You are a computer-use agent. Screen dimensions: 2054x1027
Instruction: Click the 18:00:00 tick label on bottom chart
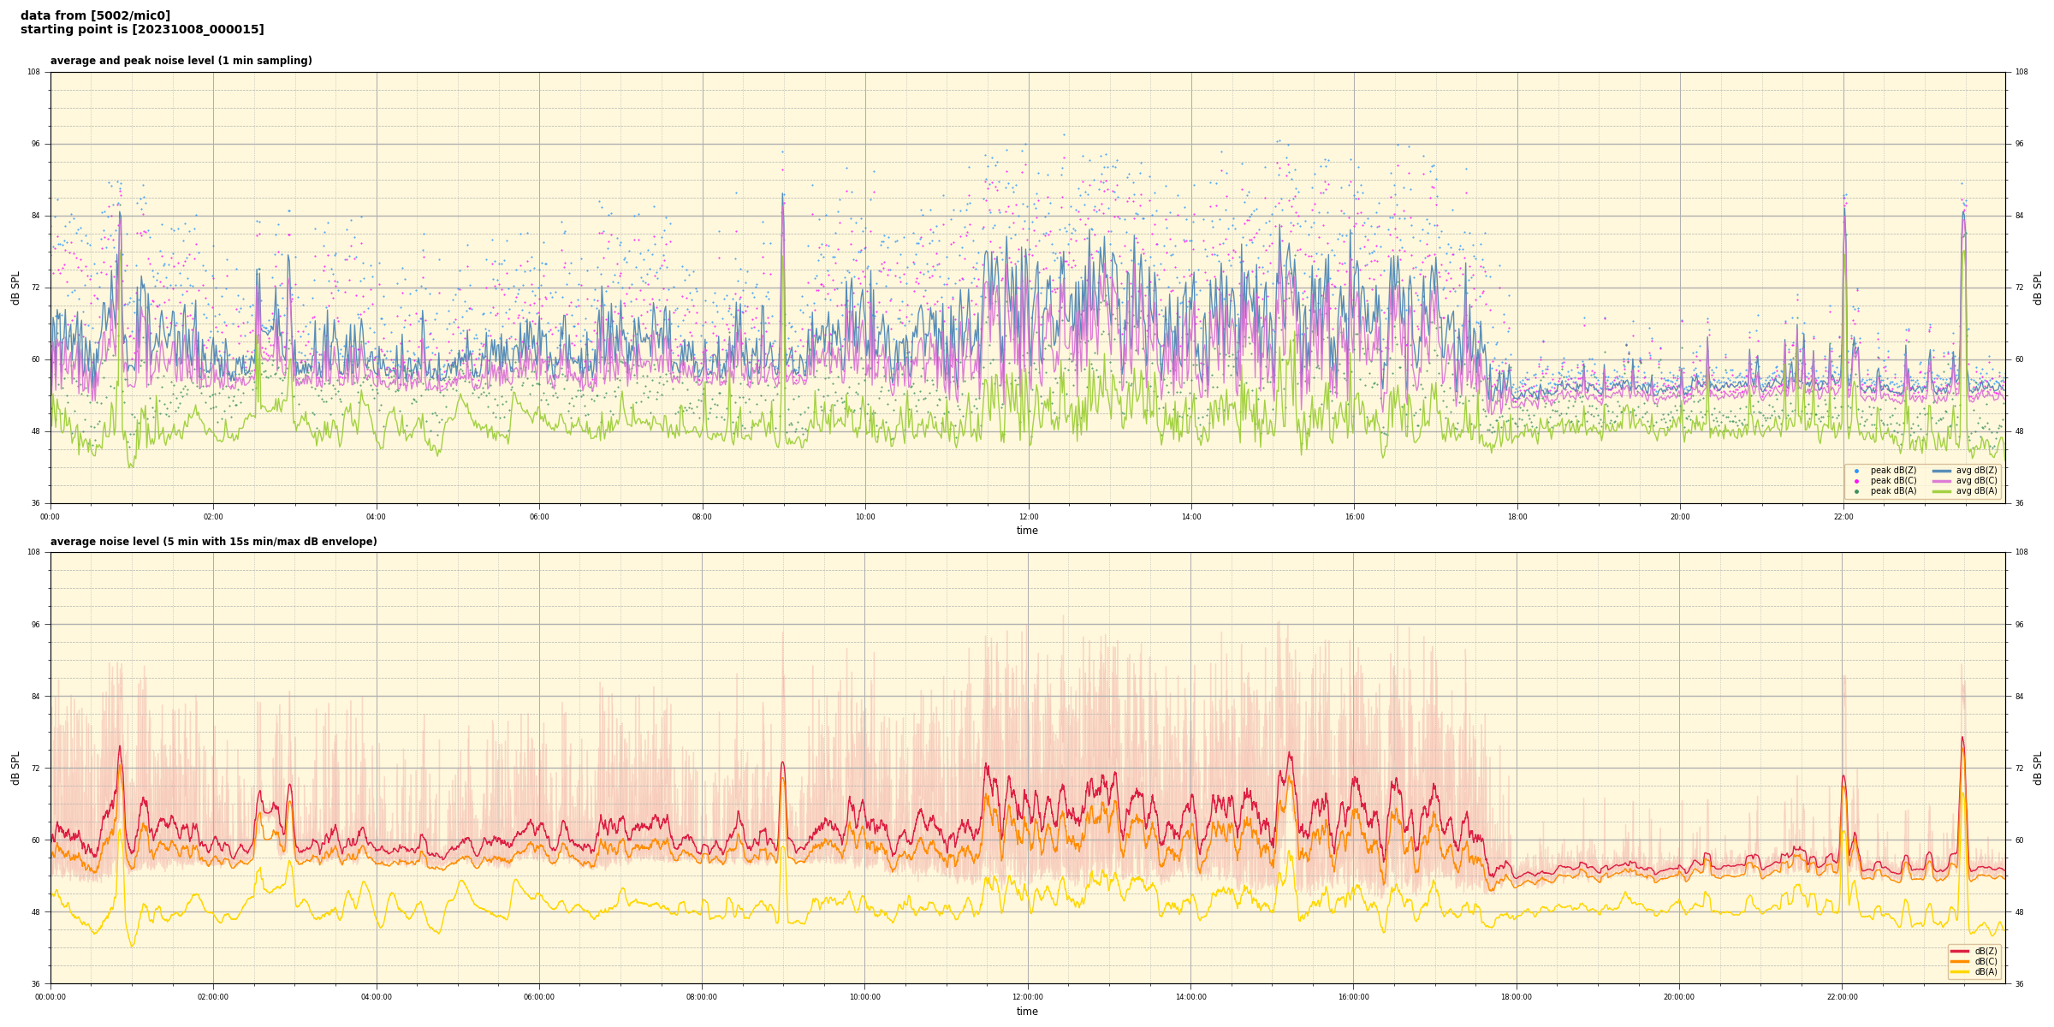point(1517,997)
